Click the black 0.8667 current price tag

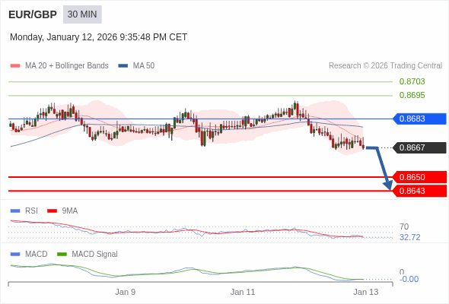(x=419, y=147)
